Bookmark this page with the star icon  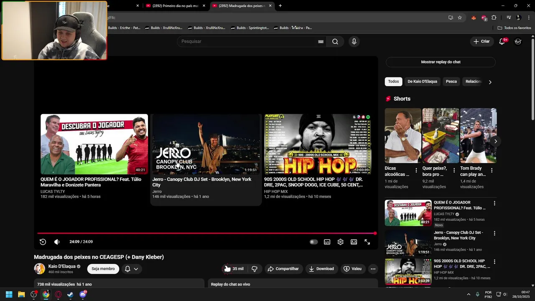point(460,18)
